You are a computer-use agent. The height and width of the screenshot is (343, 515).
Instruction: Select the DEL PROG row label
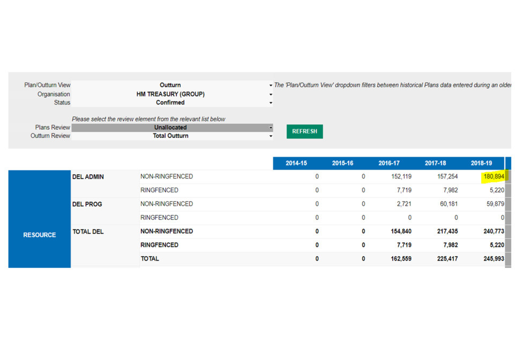point(87,204)
